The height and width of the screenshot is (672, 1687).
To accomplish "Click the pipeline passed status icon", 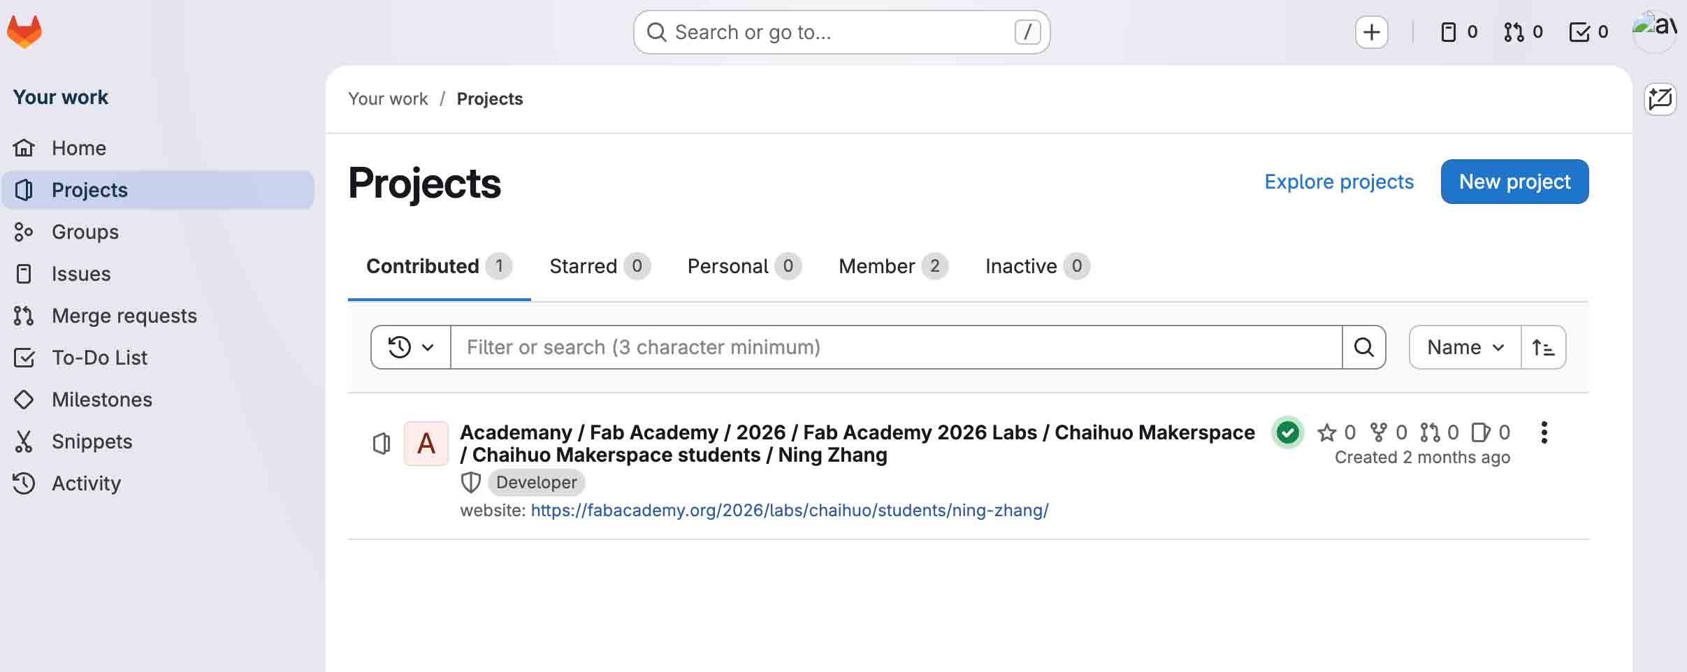I will (1287, 433).
